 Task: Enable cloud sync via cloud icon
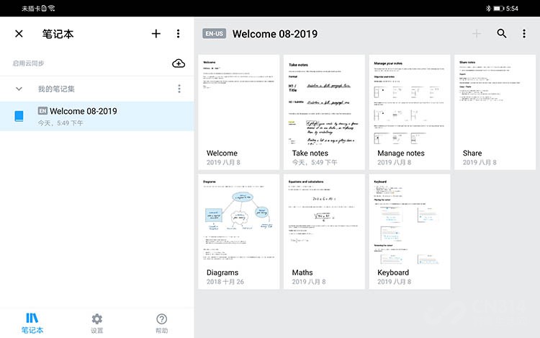[179, 63]
